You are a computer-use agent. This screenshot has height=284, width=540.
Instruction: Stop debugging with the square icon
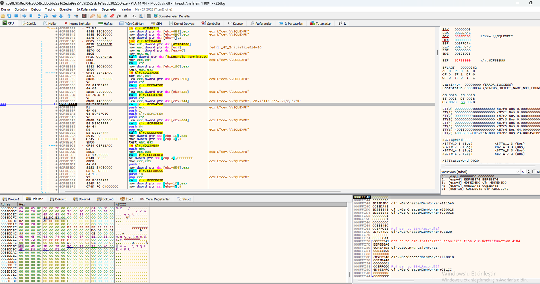tap(16, 16)
